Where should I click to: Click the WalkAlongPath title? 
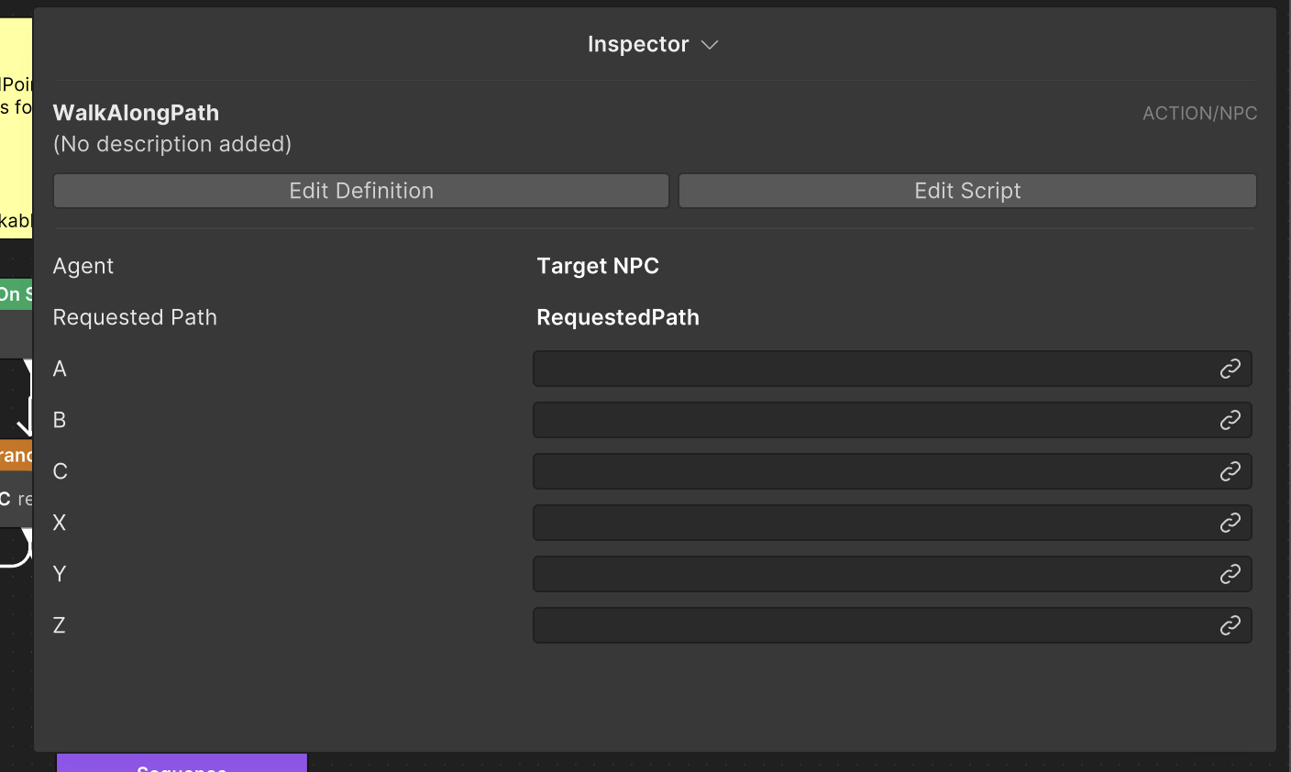click(136, 113)
